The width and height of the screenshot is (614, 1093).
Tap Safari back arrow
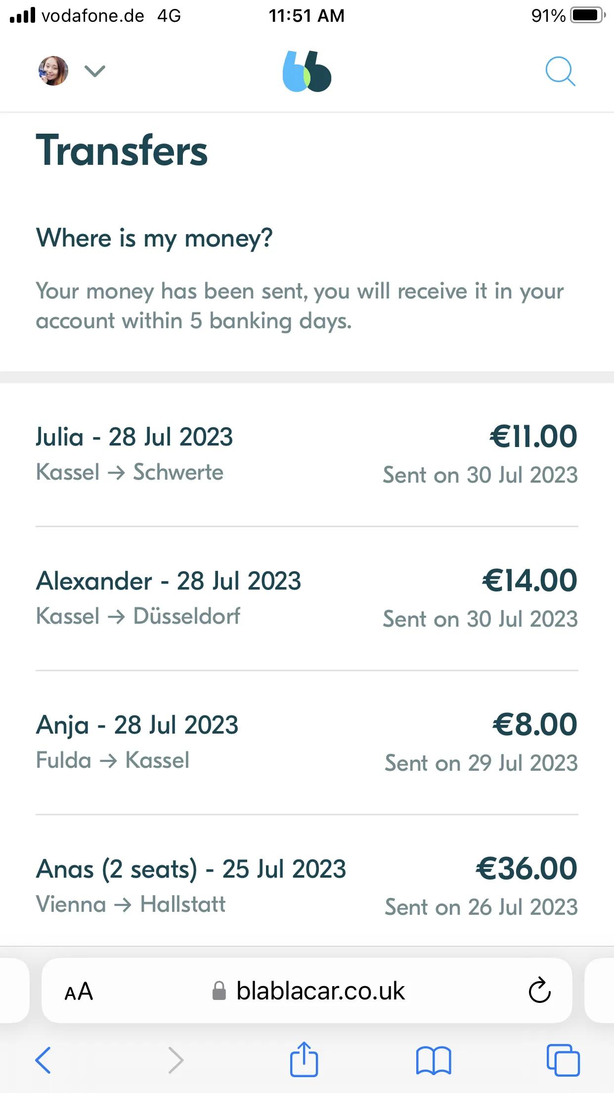click(43, 1060)
